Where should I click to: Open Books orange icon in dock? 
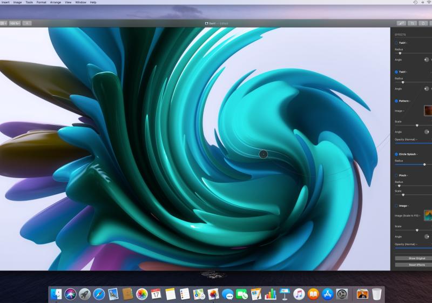(313, 294)
